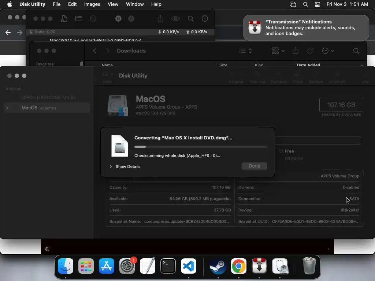Click Spotlight search in menu bar
375x281 pixels.
[x=305, y=4]
